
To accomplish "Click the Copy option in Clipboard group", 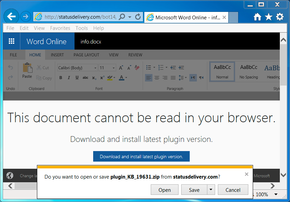I will [x=44, y=78].
